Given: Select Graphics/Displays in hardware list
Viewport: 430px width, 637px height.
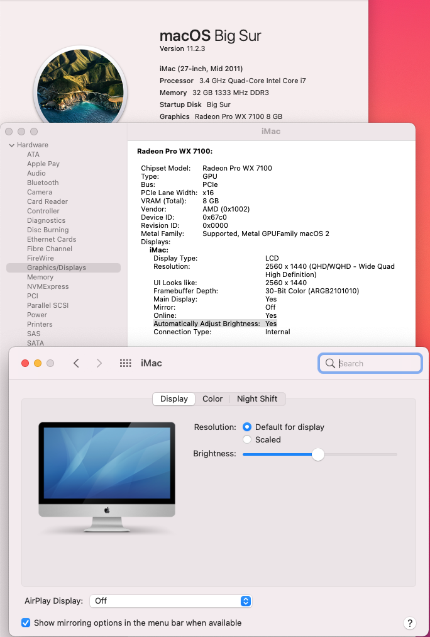Looking at the screenshot, I should coord(63,268).
